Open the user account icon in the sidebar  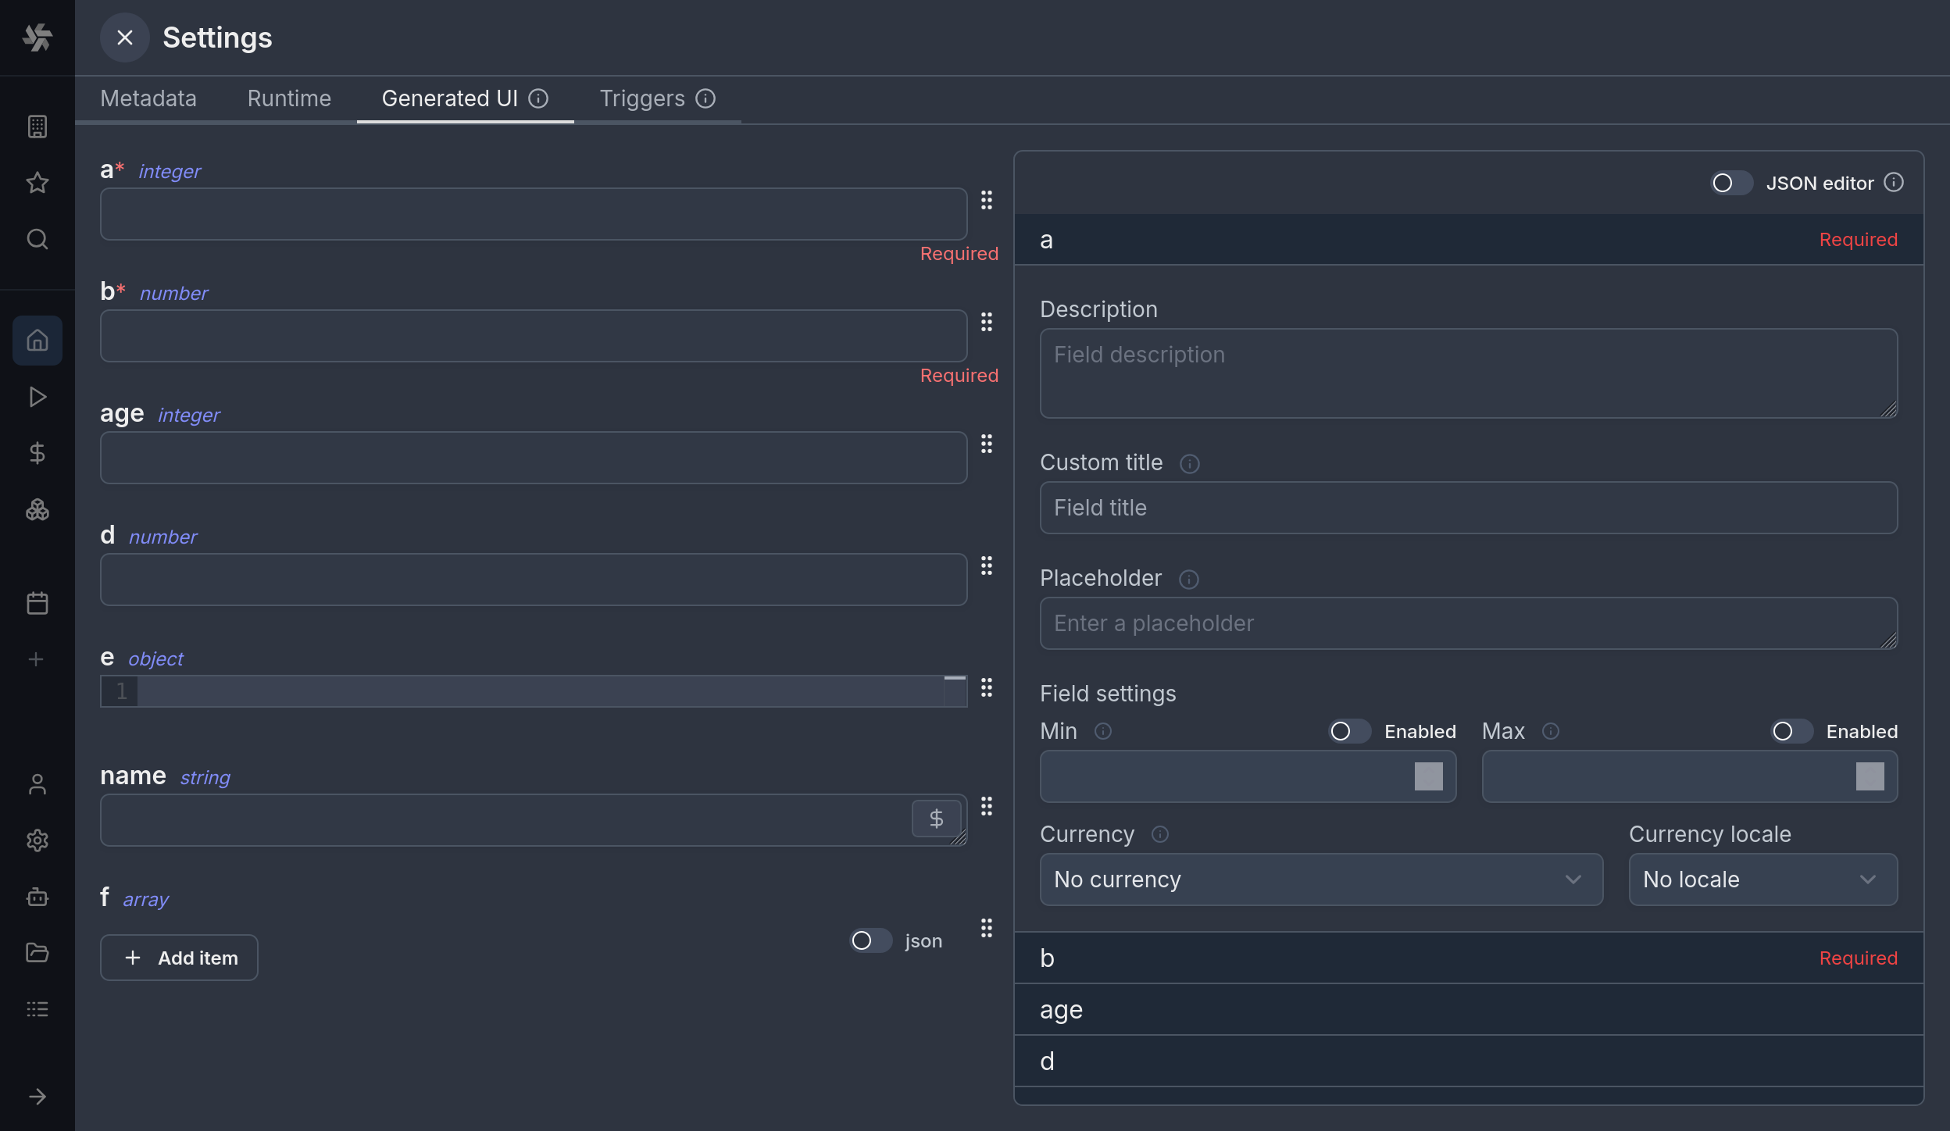click(37, 784)
